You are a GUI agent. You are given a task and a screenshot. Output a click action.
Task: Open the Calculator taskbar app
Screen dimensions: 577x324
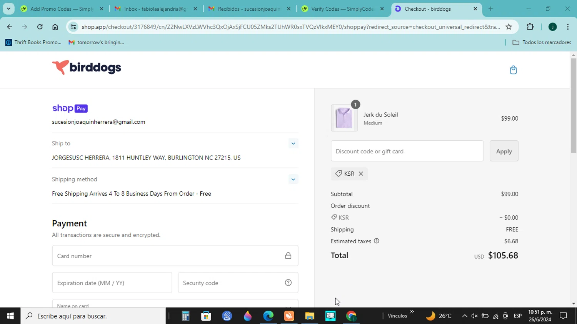pos(185,316)
